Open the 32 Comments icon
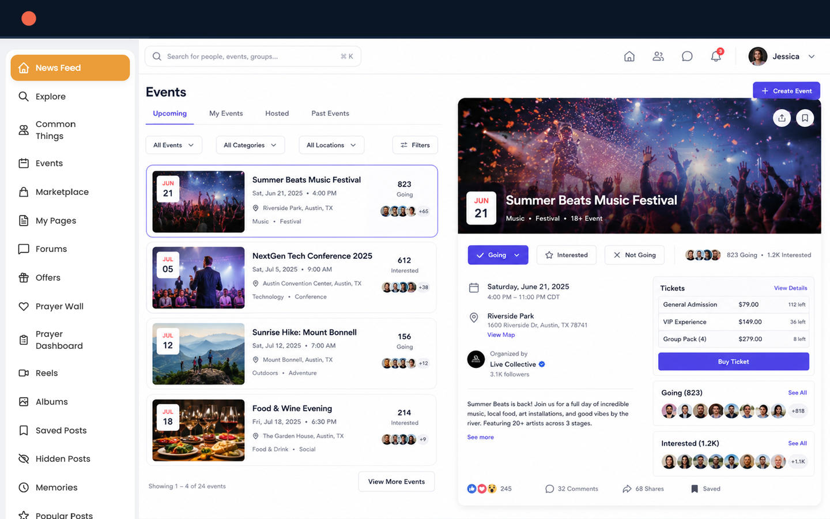The width and height of the screenshot is (830, 519). (x=549, y=488)
